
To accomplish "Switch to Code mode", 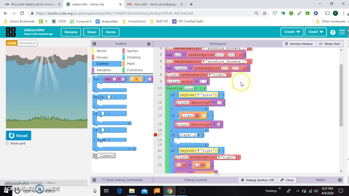I will (12, 43).
